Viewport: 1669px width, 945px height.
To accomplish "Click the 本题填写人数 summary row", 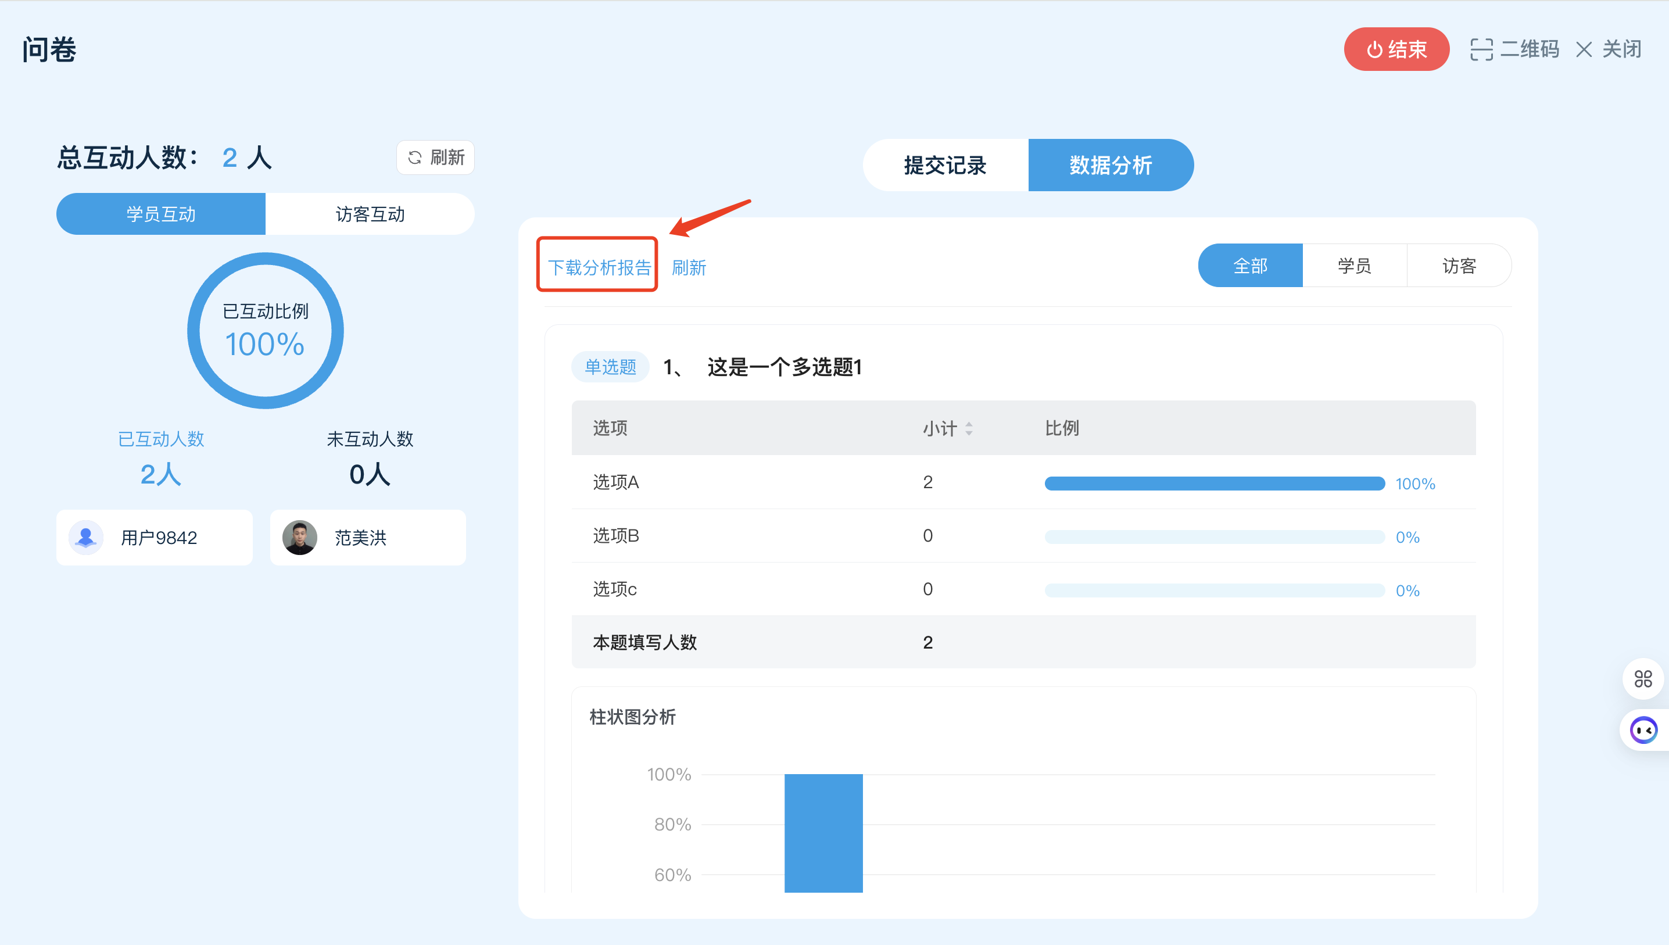I will coord(1023,643).
